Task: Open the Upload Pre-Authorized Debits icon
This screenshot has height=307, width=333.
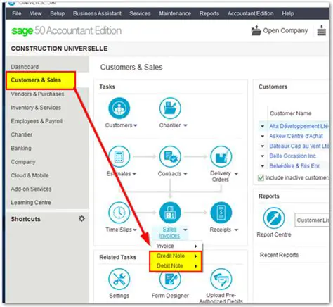Action: pyautogui.click(x=221, y=280)
